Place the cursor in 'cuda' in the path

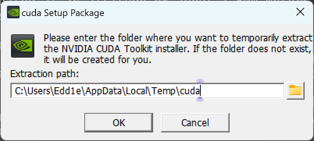190,91
